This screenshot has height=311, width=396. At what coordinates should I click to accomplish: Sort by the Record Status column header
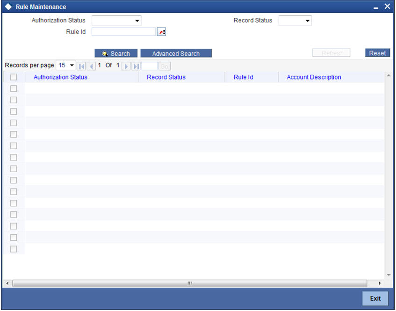166,77
